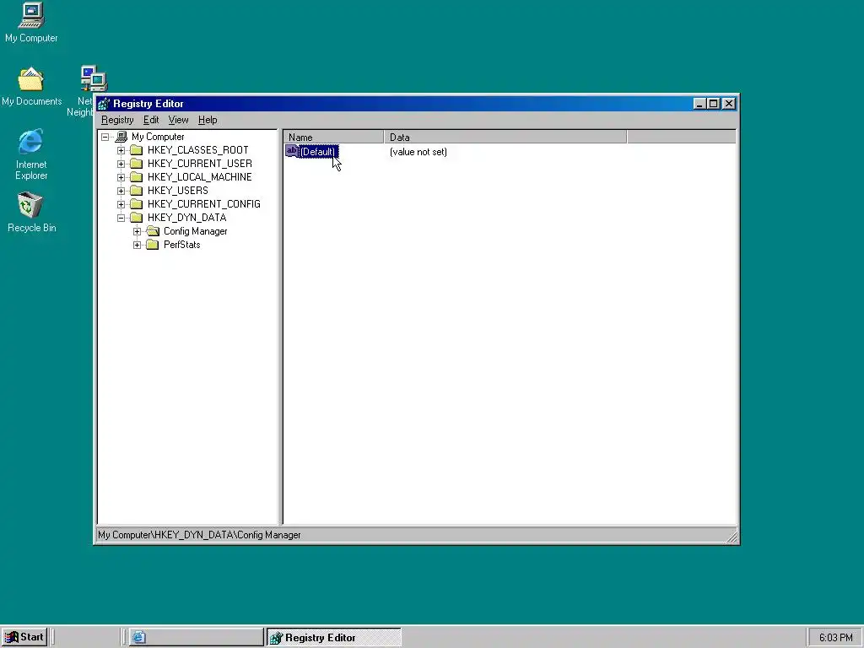Click the HKEY_LOCAL_MACHINE folder icon
Image resolution: width=864 pixels, height=648 pixels.
tap(137, 177)
